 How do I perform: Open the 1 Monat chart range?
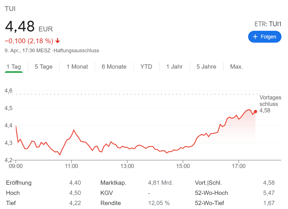click(x=77, y=67)
